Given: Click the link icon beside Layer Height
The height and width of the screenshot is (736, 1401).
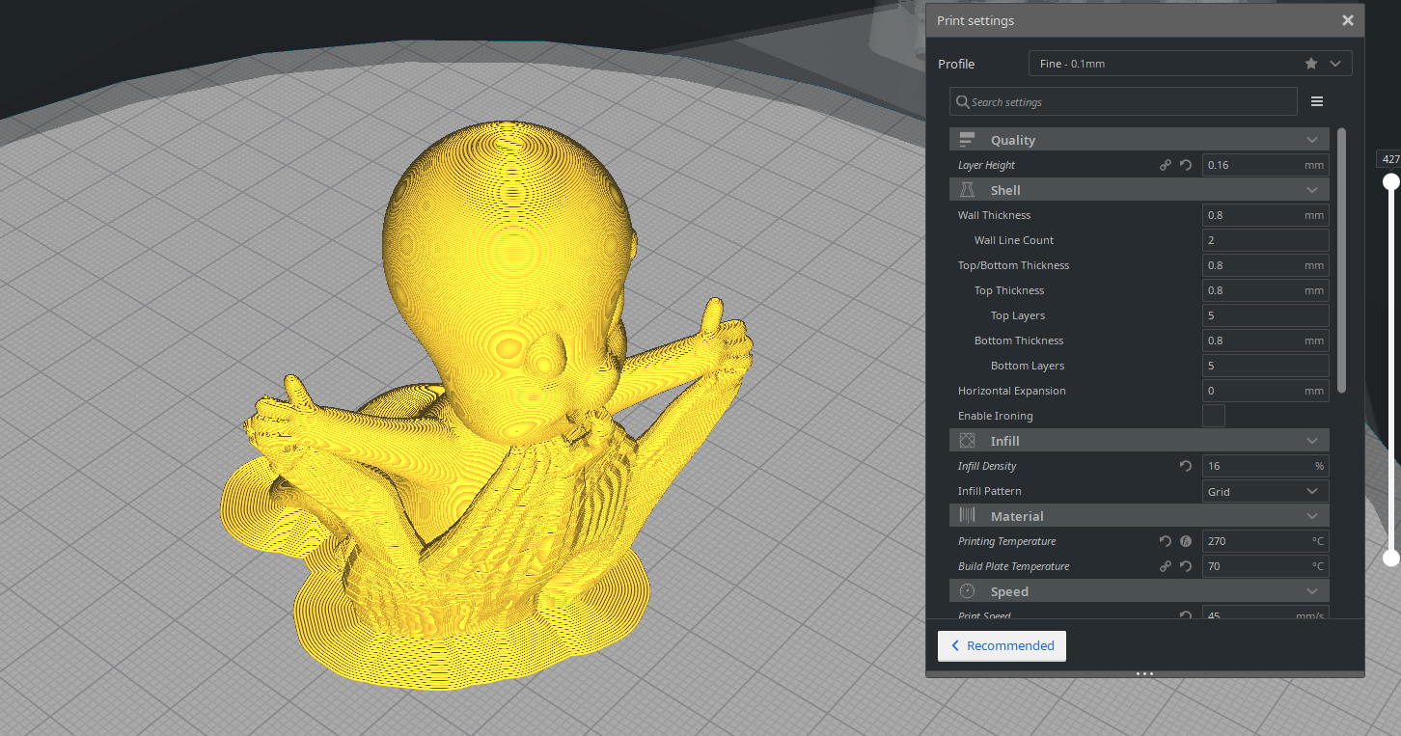Looking at the screenshot, I should point(1166,165).
